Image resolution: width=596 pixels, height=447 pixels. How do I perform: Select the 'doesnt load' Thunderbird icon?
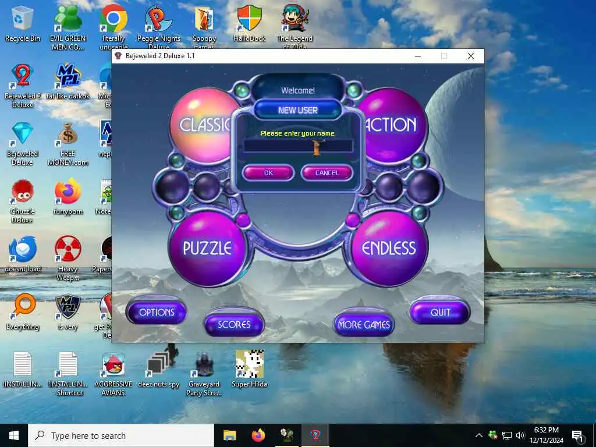[23, 254]
